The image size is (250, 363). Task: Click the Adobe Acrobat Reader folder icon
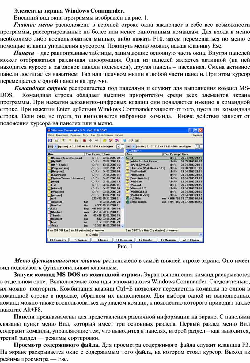click(127, 161)
